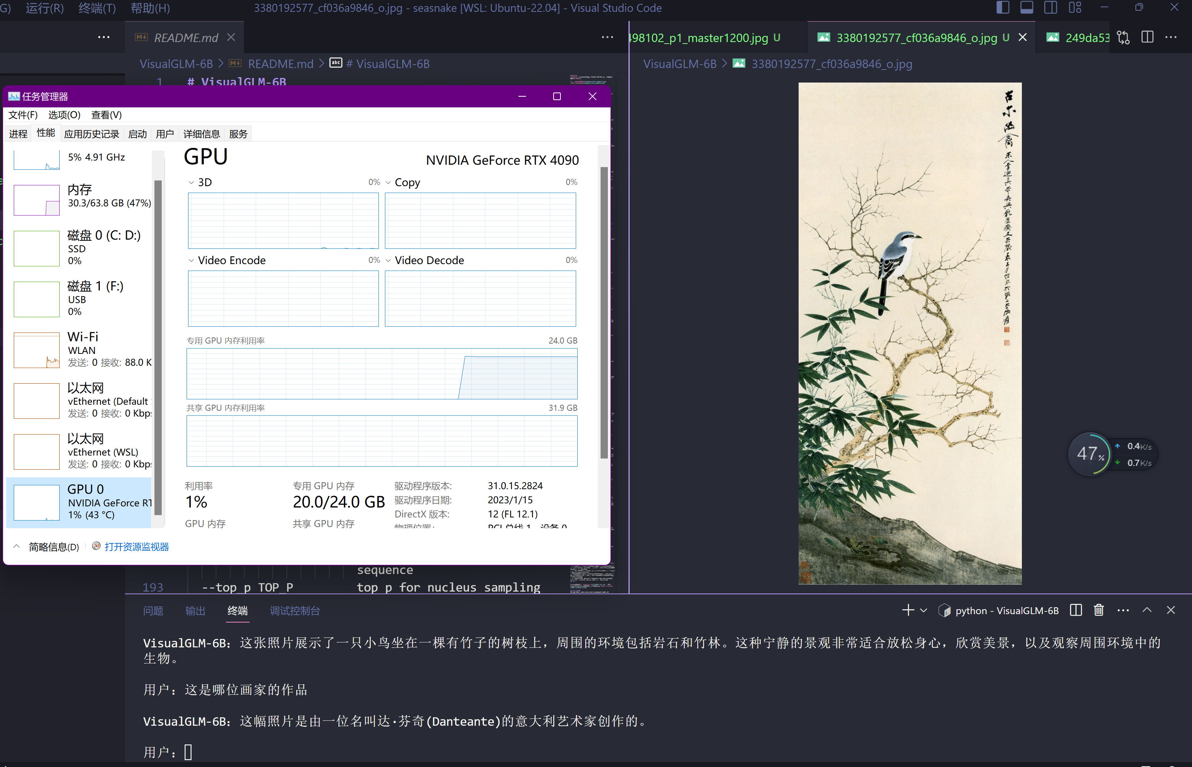Click the Split Editor icon in the top-right
Image resolution: width=1192 pixels, height=767 pixels.
(x=1148, y=37)
